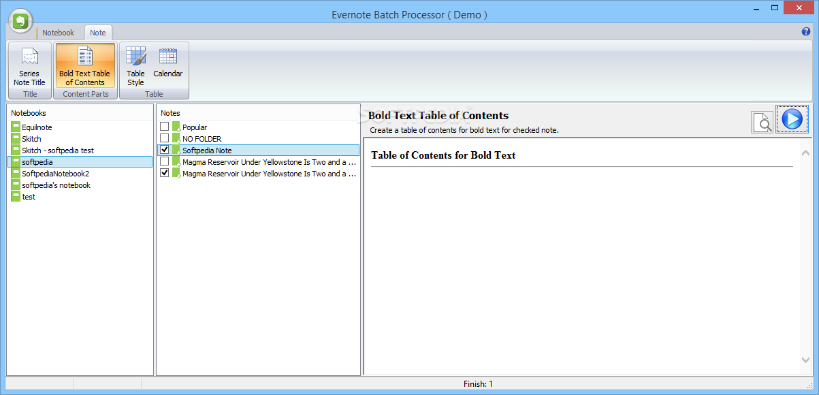Viewport: 819px width, 395px height.
Task: Open the Table Style tool
Action: [x=135, y=66]
